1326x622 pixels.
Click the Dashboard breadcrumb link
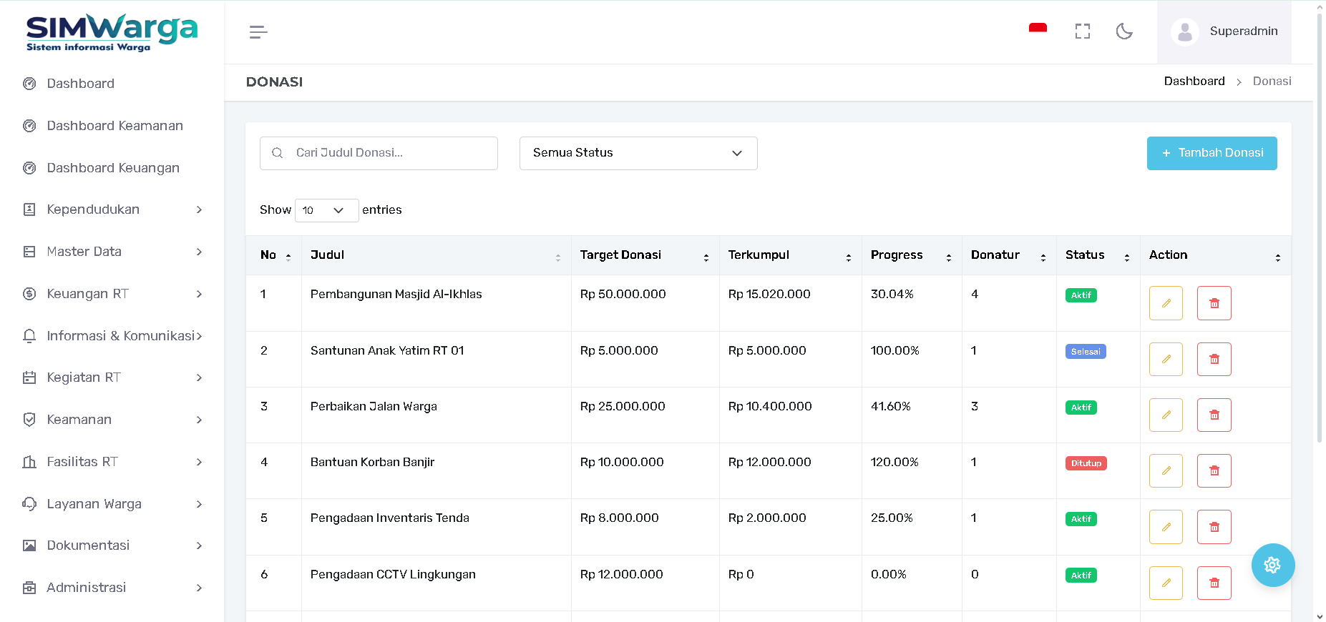[1194, 82]
